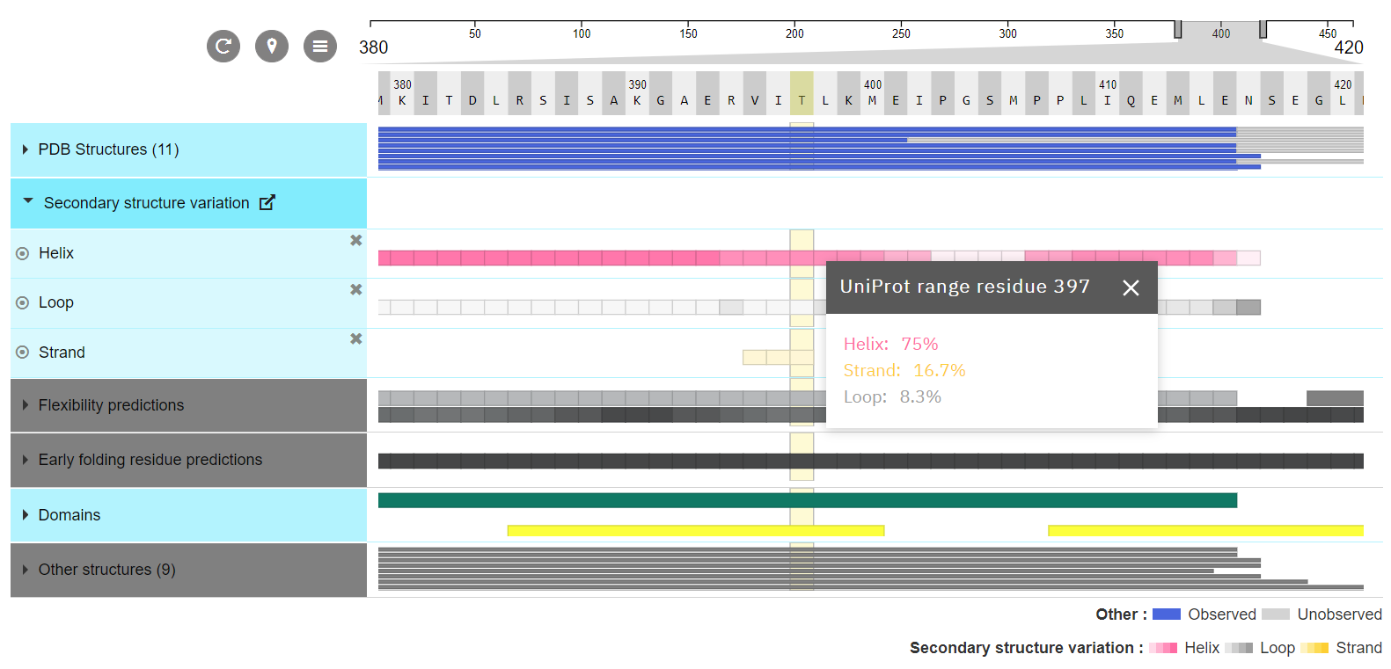Remove the Loop track with its X icon
The height and width of the screenshot is (669, 1391).
tap(356, 289)
